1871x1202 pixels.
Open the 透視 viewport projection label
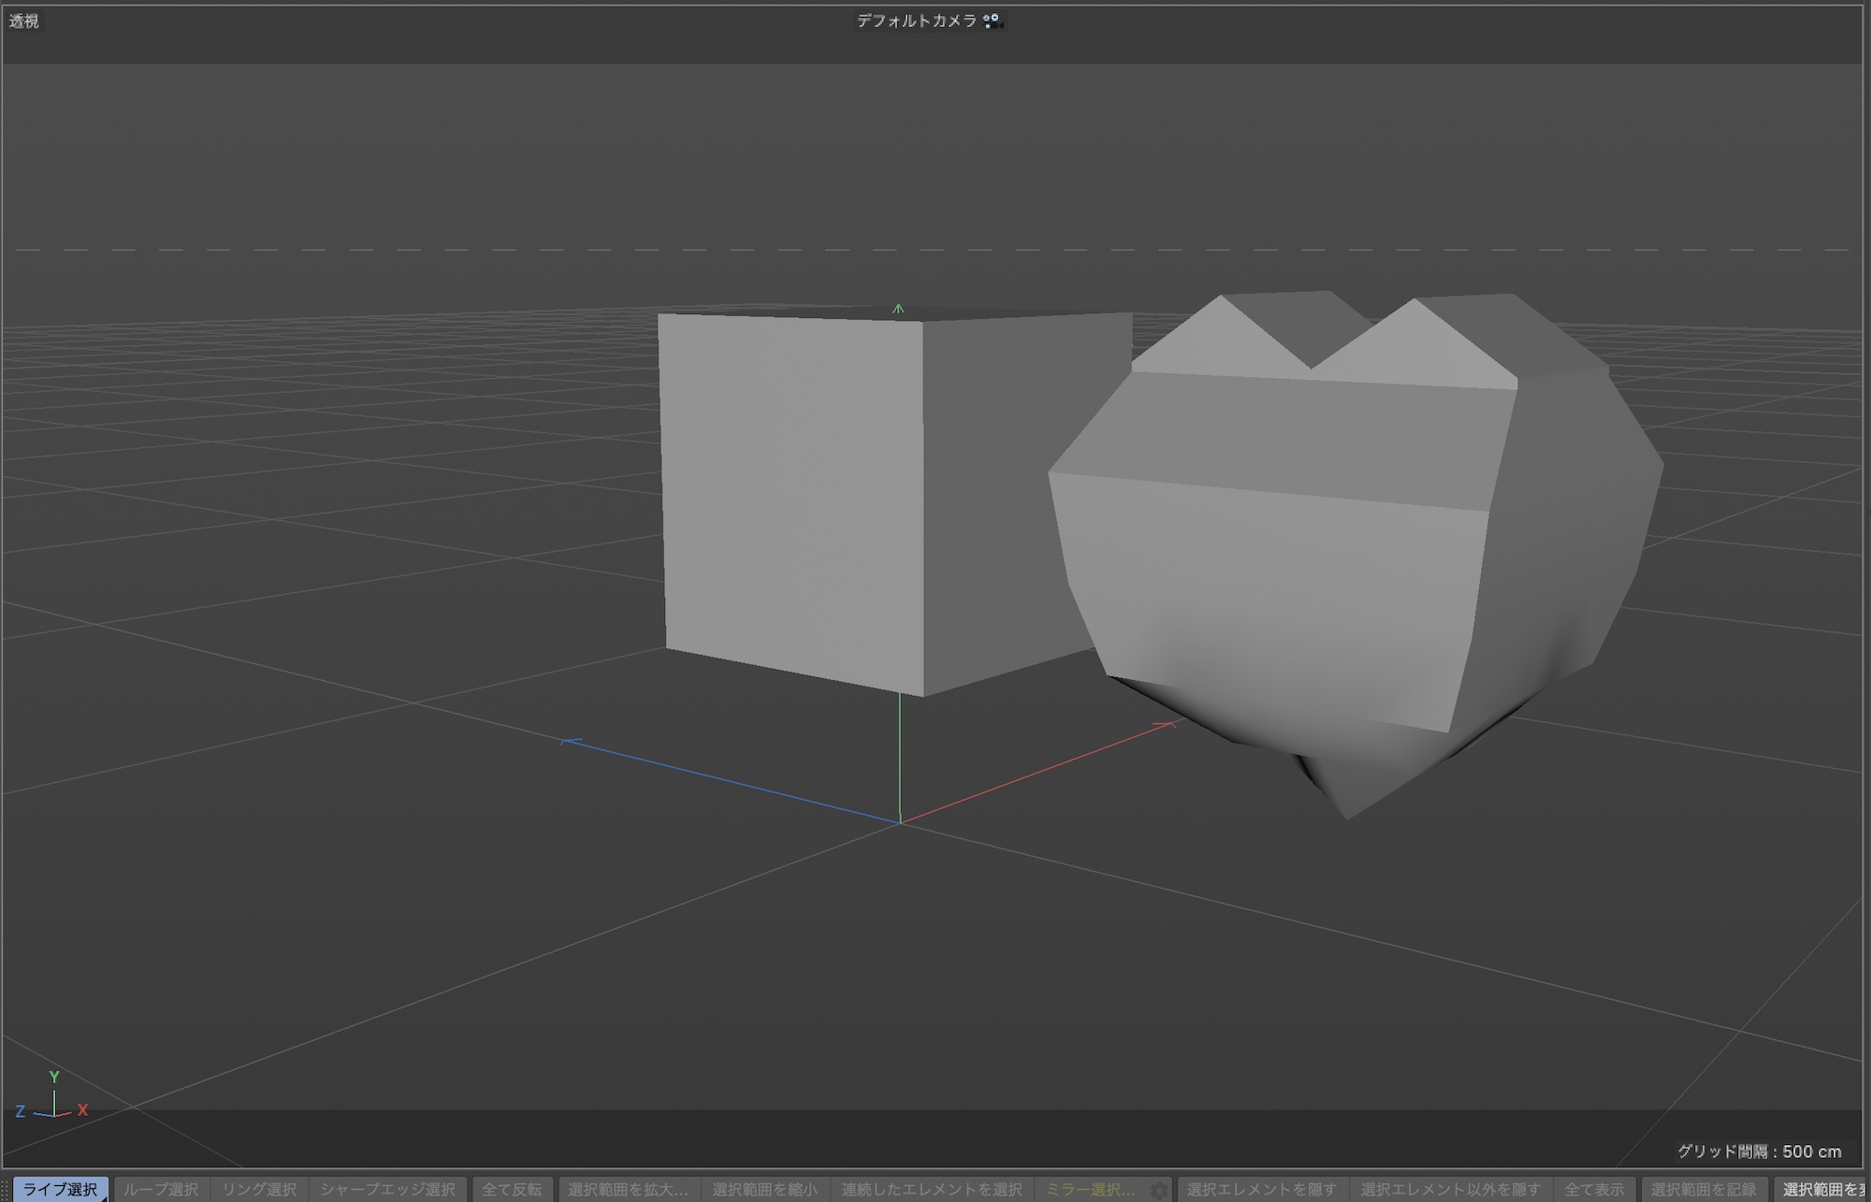(x=24, y=22)
